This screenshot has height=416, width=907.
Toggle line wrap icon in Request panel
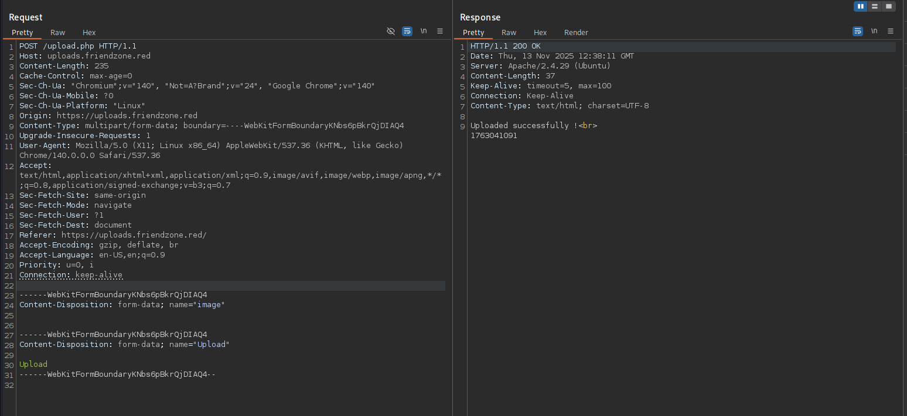(407, 32)
